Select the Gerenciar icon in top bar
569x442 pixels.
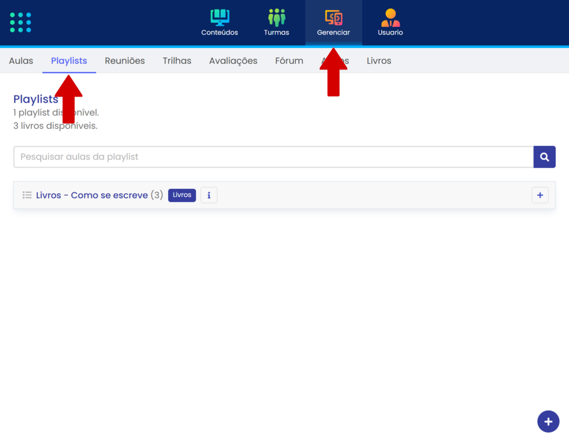(333, 18)
